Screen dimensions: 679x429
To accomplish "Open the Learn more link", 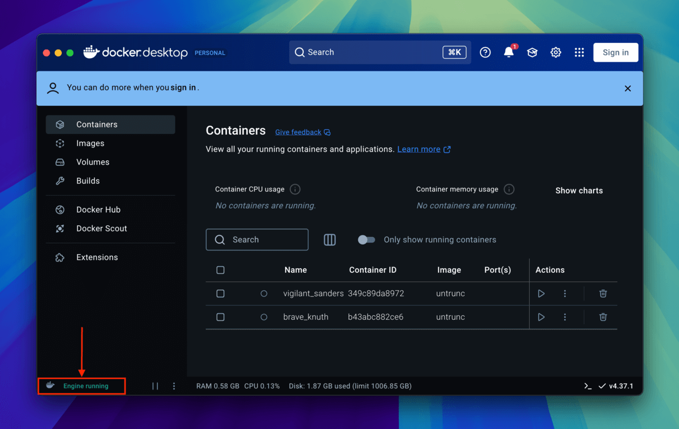I will click(x=424, y=149).
